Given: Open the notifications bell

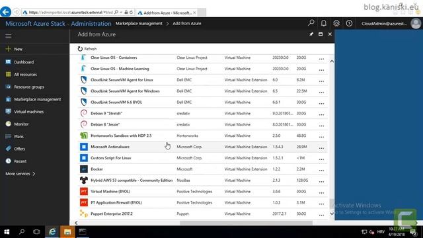Looking at the screenshot, I should click(x=324, y=23).
